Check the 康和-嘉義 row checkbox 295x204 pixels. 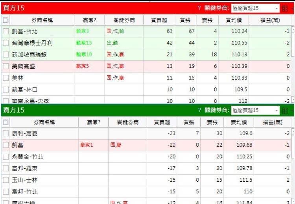6,133
